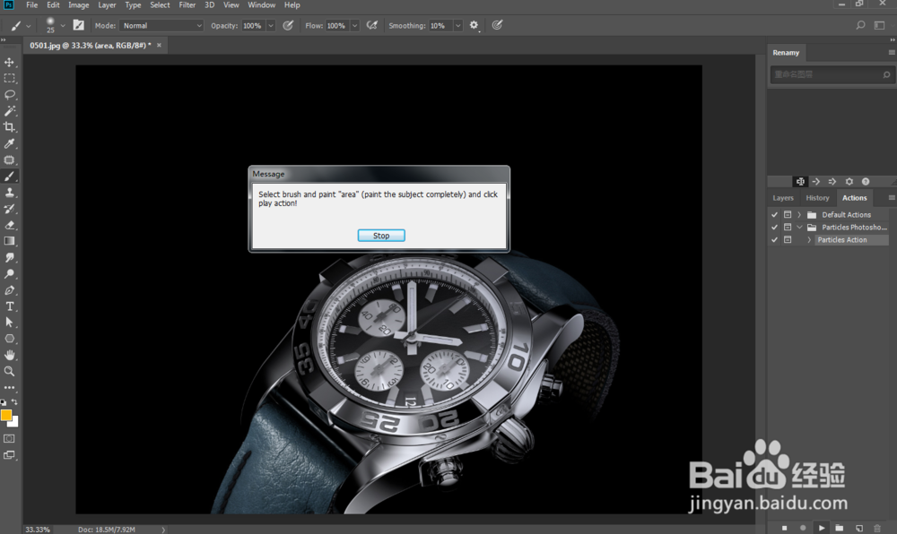Select the Brush tool in toolbox
The image size is (897, 534).
[x=9, y=176]
